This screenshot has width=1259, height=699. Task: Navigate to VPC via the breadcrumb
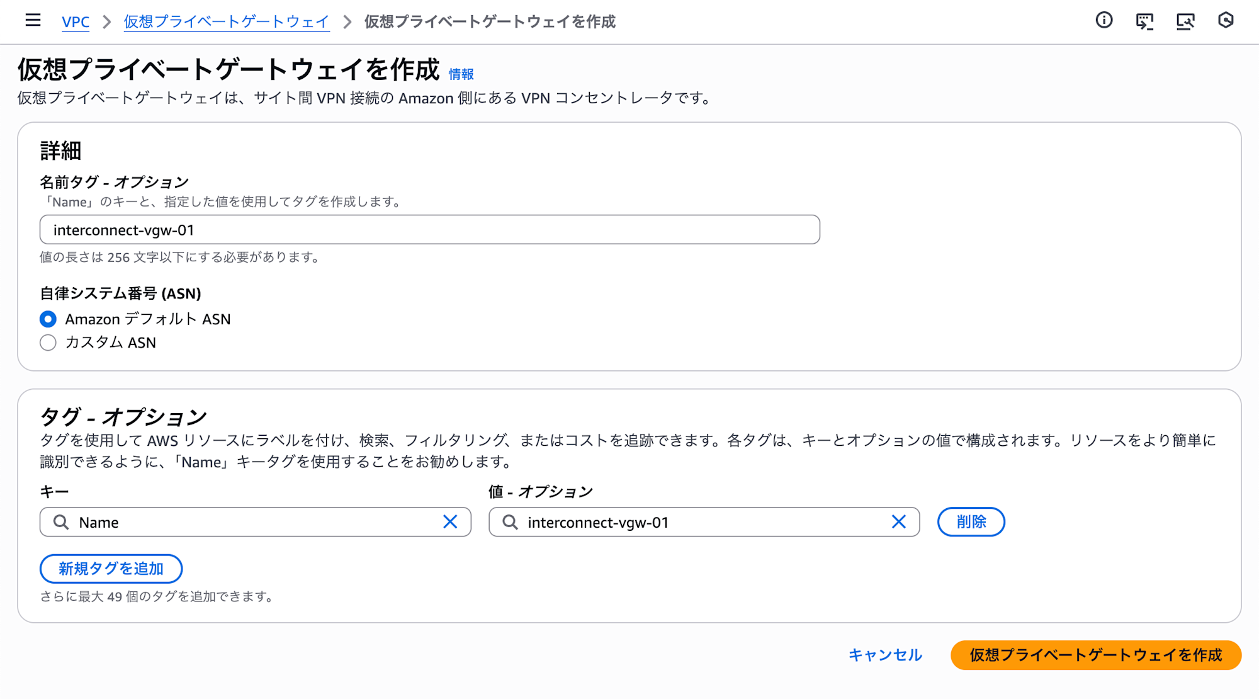coord(76,22)
